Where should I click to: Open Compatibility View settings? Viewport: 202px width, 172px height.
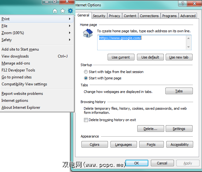(37, 84)
